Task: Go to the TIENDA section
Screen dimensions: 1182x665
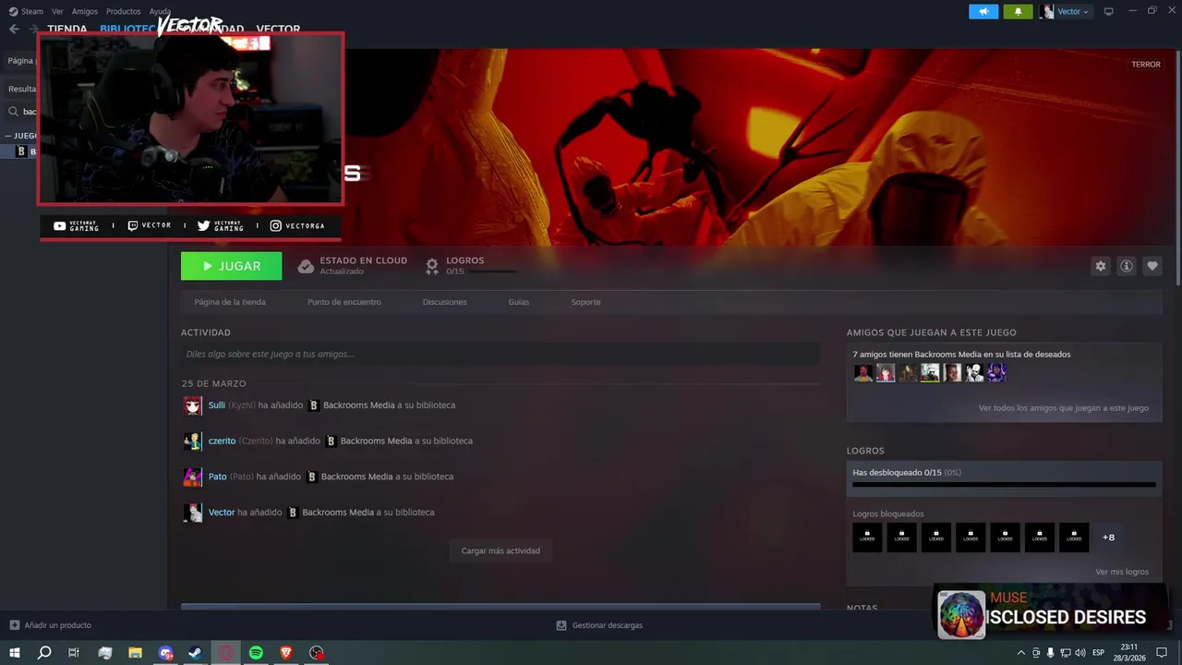Action: coord(66,29)
